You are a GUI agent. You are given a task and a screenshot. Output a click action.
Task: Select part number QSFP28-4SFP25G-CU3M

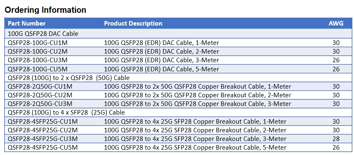point(43,139)
